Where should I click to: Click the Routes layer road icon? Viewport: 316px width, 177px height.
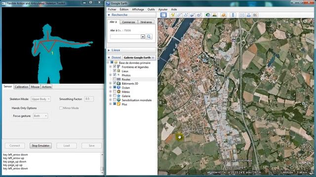point(118,79)
